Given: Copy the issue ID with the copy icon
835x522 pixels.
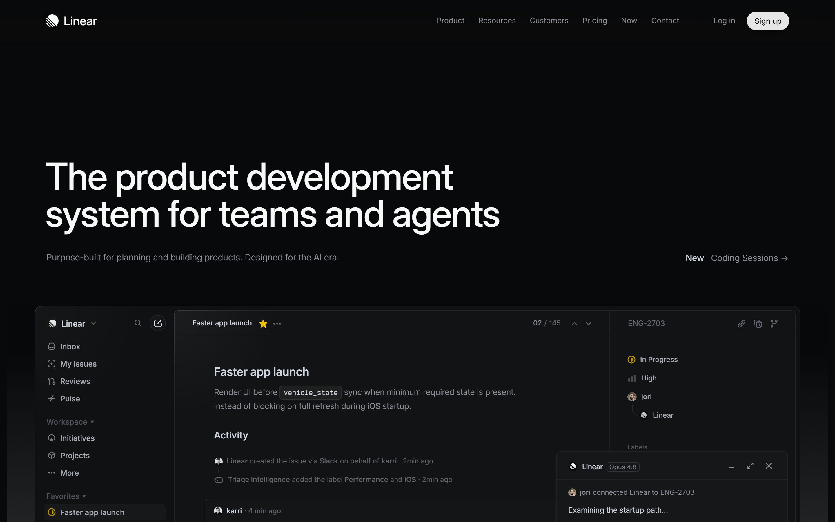Looking at the screenshot, I should 758,323.
